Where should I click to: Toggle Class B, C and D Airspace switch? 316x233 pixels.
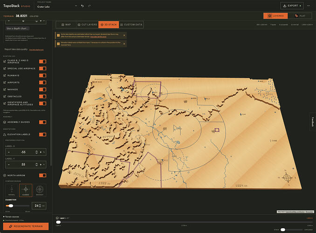(x=42, y=62)
